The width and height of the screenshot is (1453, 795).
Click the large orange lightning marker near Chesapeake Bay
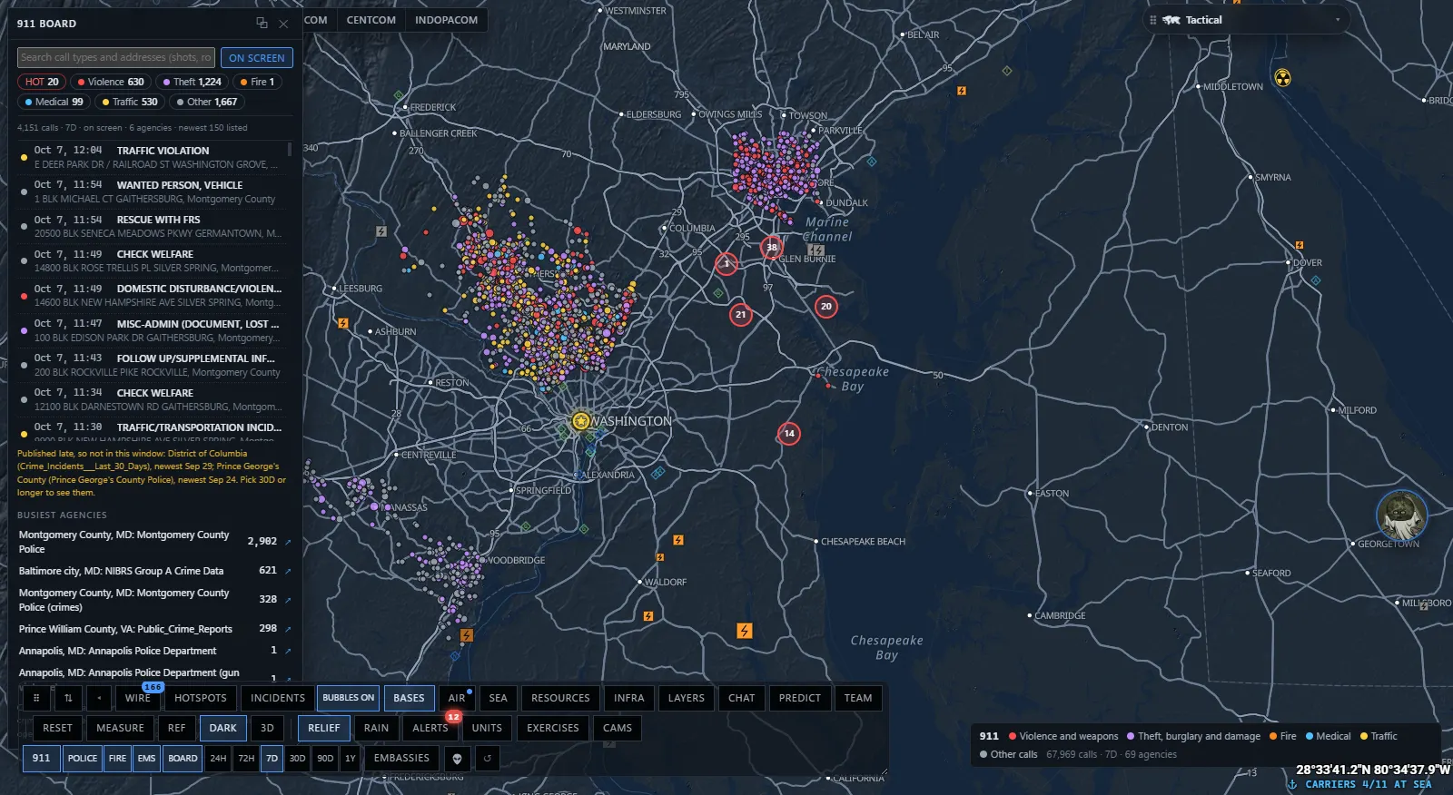pos(745,631)
